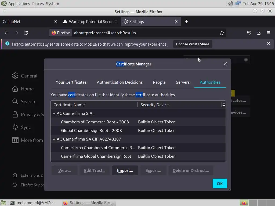The height and width of the screenshot is (206, 275).
Task: Collapse the AC Camerfirma S.A. group
Action: (54, 113)
